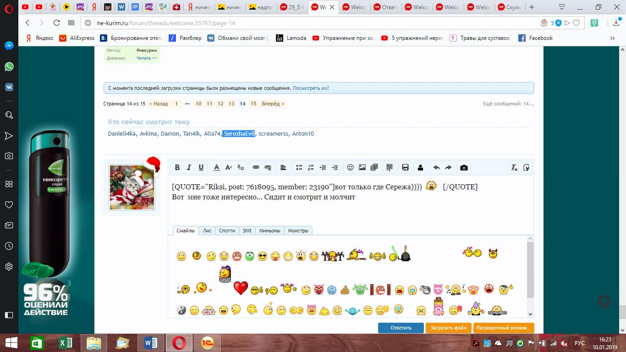Image resolution: width=626 pixels, height=352 pixels.
Task: Switch to the Спотти smilies tab
Action: pos(227,231)
